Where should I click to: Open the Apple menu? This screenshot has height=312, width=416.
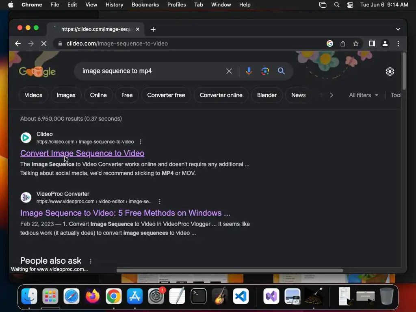11,5
